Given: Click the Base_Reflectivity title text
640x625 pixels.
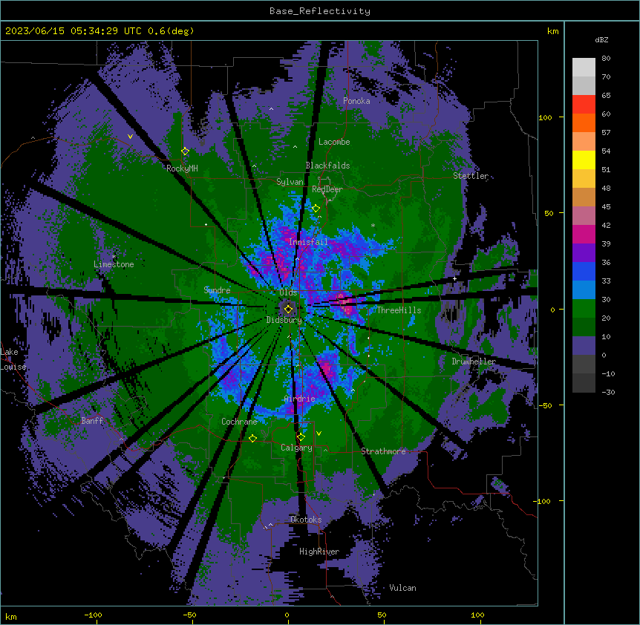Looking at the screenshot, I should pos(320,11).
